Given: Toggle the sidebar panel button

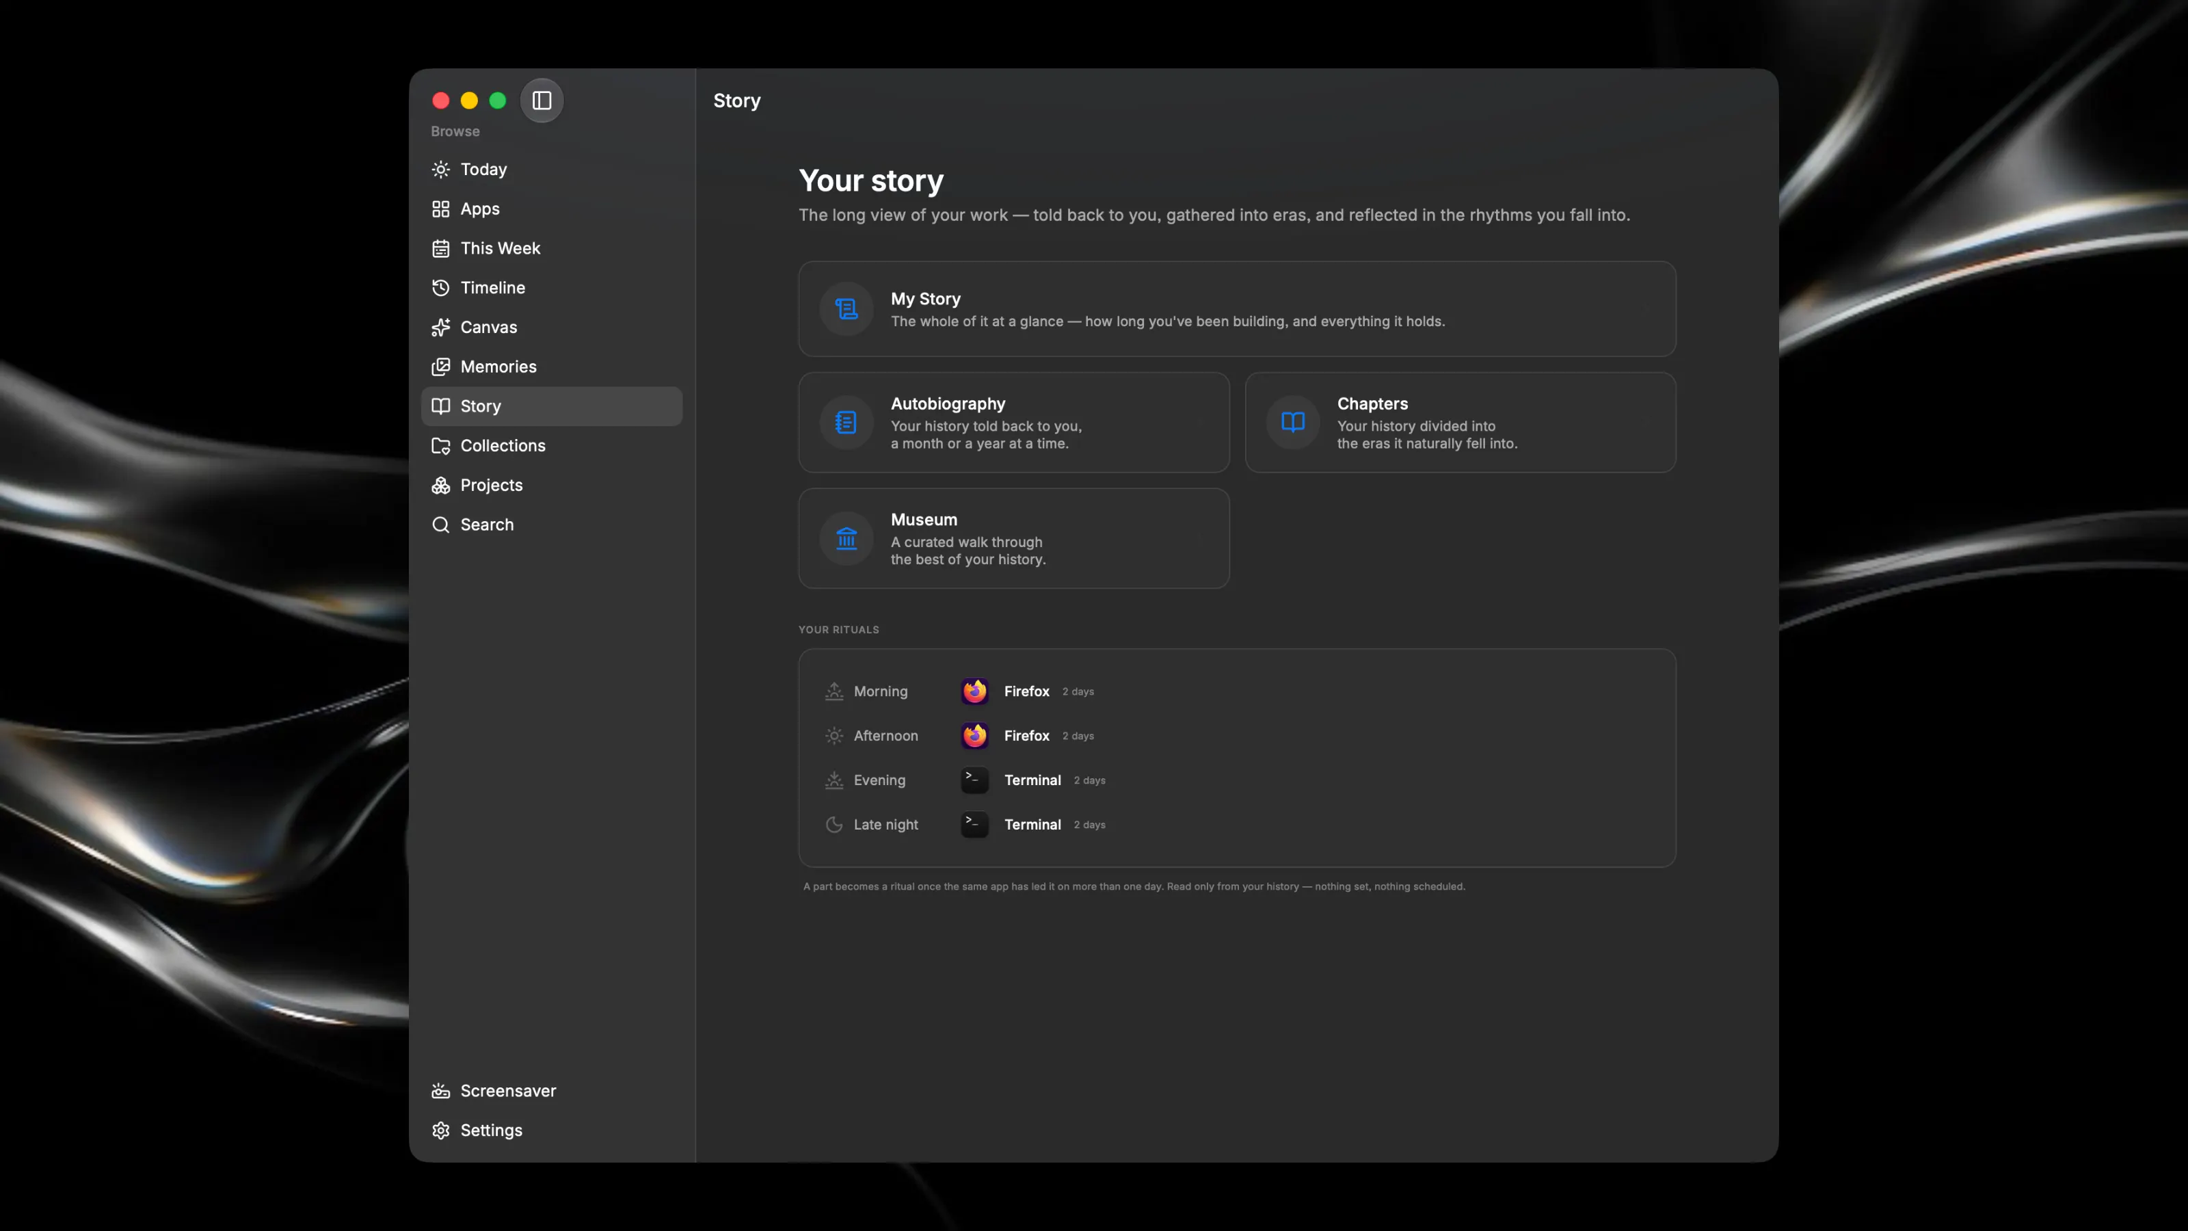Looking at the screenshot, I should [x=542, y=101].
